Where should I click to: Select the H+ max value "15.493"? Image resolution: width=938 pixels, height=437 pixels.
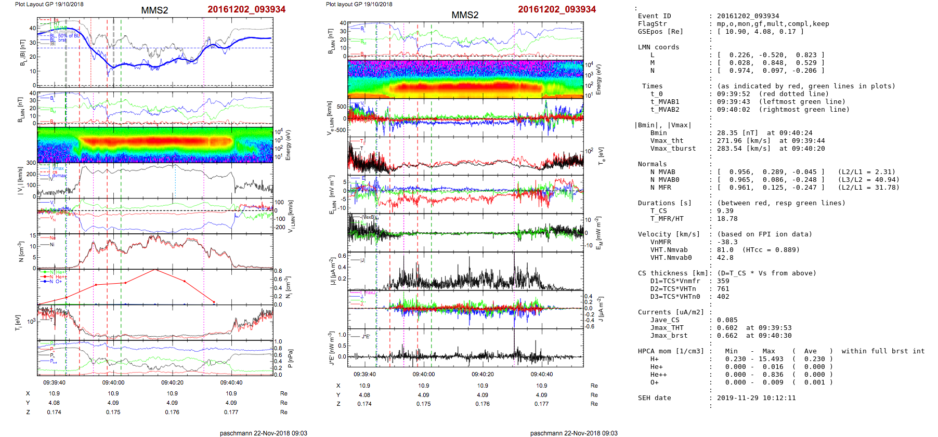[x=771, y=359]
